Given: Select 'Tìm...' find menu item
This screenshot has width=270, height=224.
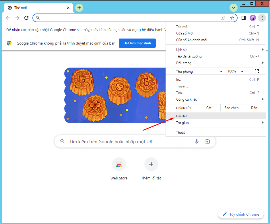Looking at the screenshot, I should [x=215, y=93].
